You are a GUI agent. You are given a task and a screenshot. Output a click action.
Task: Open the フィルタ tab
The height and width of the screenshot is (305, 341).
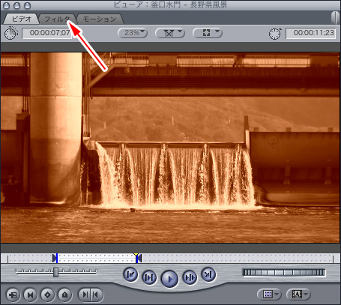(57, 19)
